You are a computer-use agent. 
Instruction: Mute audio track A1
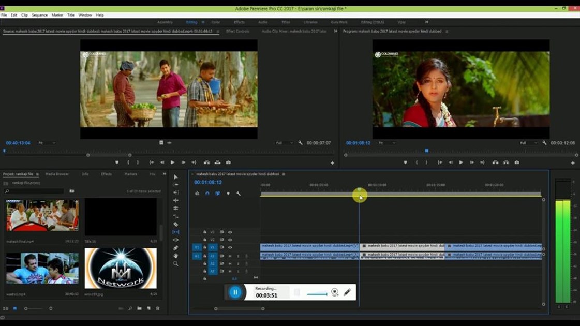point(230,256)
